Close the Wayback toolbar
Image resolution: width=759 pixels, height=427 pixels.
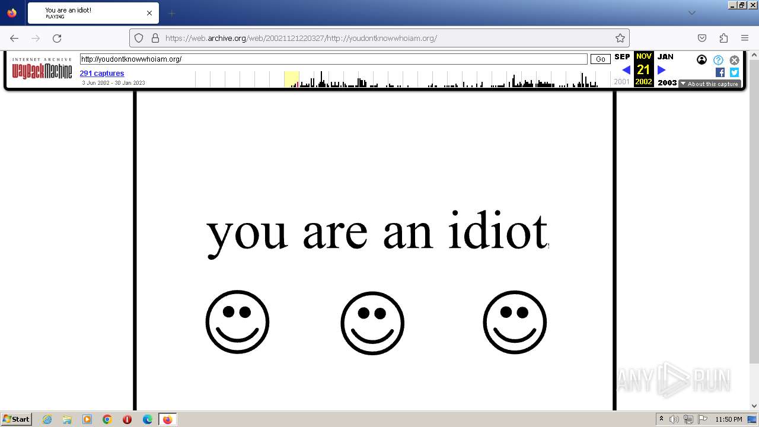pyautogui.click(x=735, y=60)
